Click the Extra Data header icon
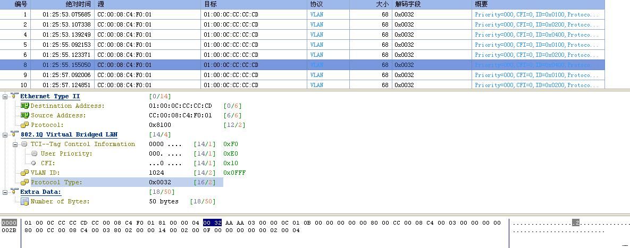Screen dimensions: 630x248 [x=14, y=192]
